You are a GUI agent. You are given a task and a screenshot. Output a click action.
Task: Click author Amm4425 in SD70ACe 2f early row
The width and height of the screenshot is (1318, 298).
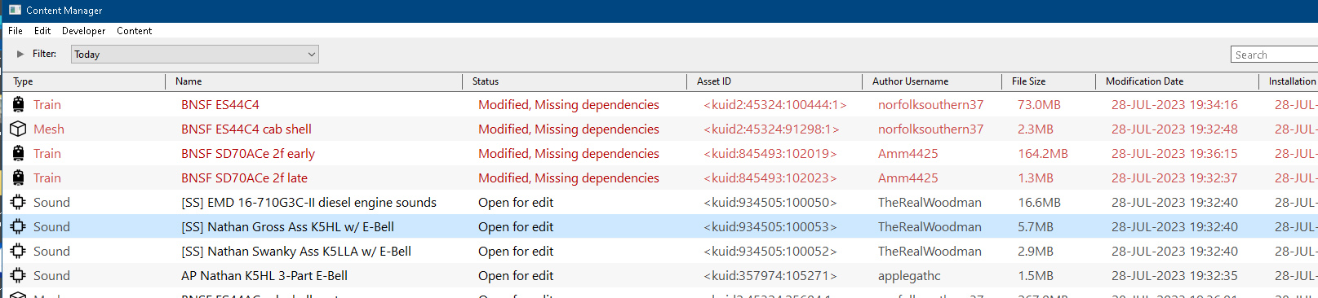coord(908,153)
